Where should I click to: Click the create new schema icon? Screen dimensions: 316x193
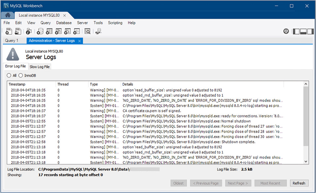(x=40, y=31)
